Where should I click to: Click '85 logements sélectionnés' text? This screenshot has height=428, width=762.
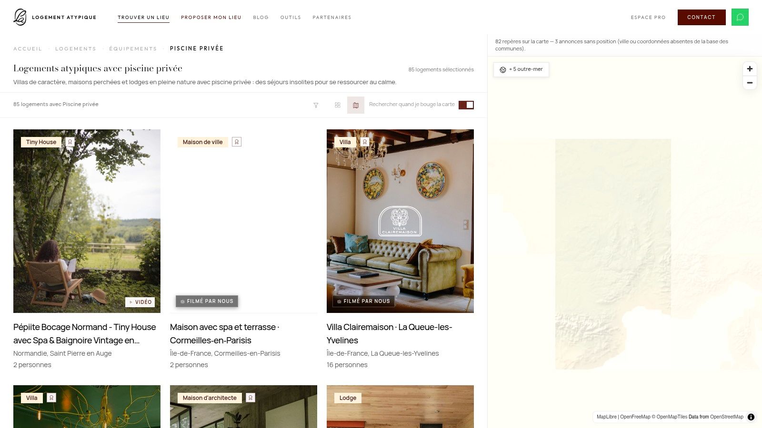[441, 69]
